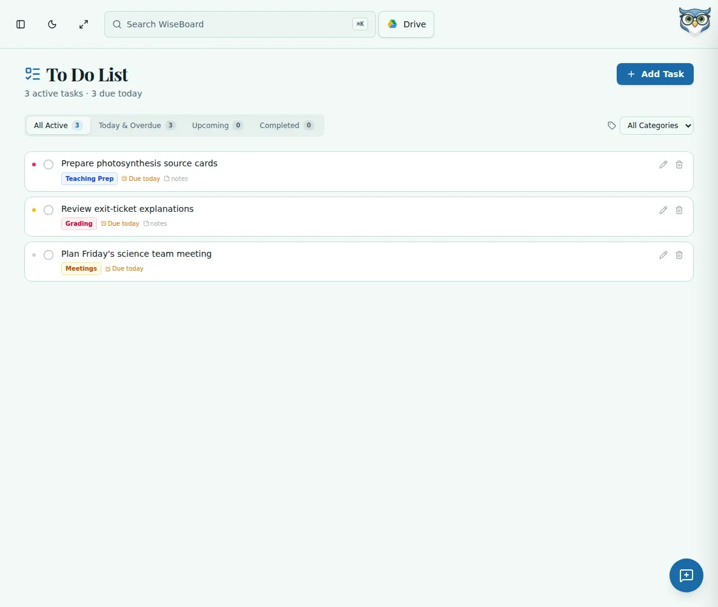Click the fullscreen expand arrows icon

click(x=83, y=24)
